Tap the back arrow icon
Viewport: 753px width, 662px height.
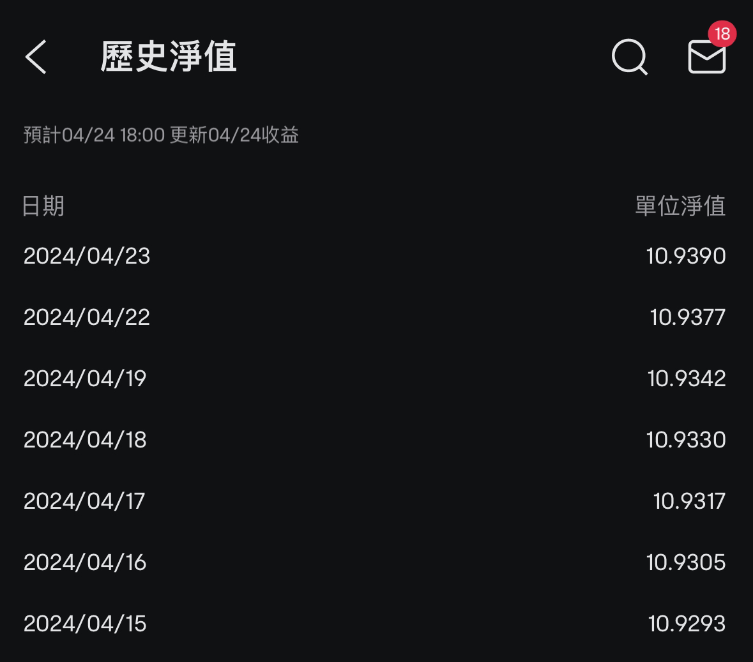click(36, 57)
